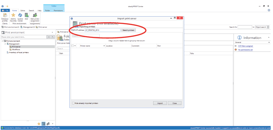Click the Search box inside Import dialog

click(86, 36)
